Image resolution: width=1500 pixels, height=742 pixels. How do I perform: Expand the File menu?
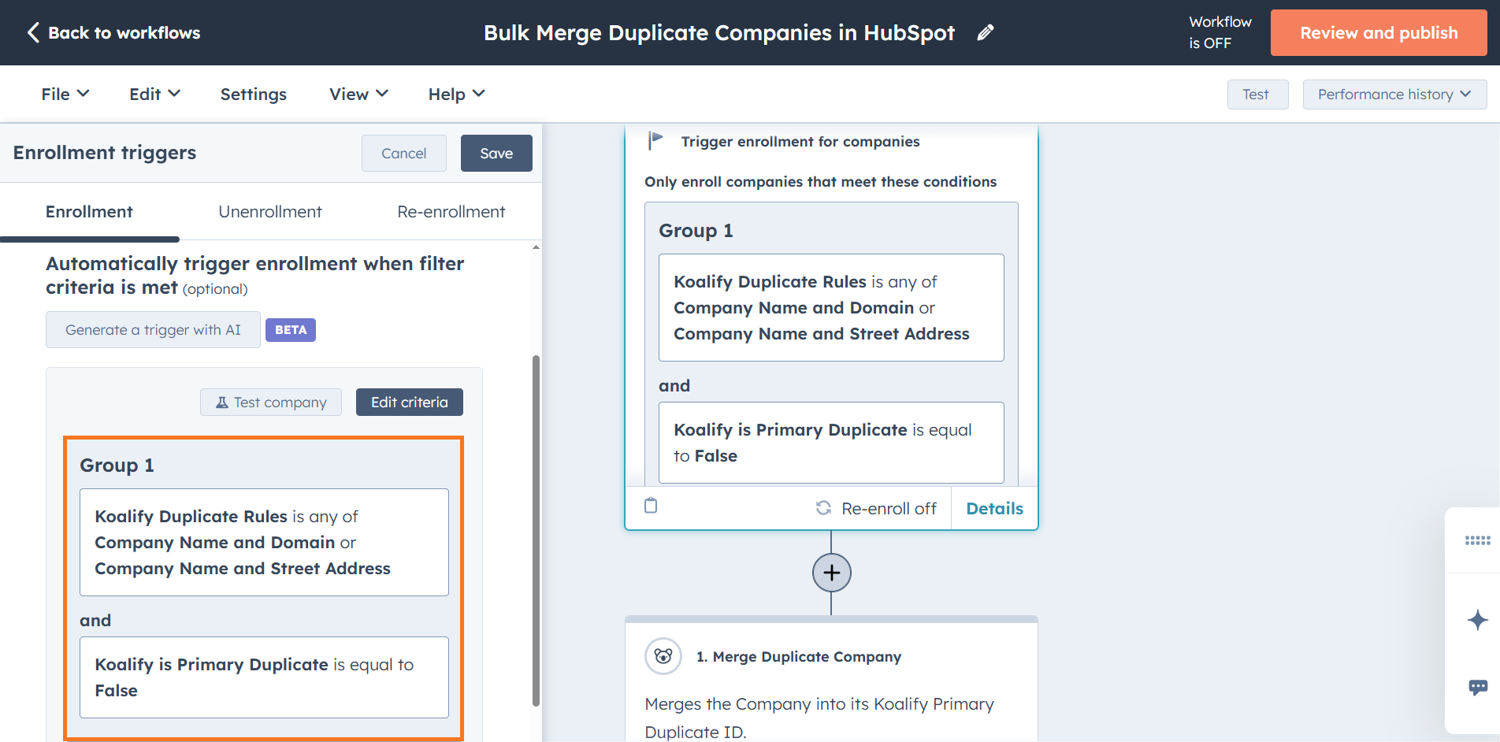(64, 94)
